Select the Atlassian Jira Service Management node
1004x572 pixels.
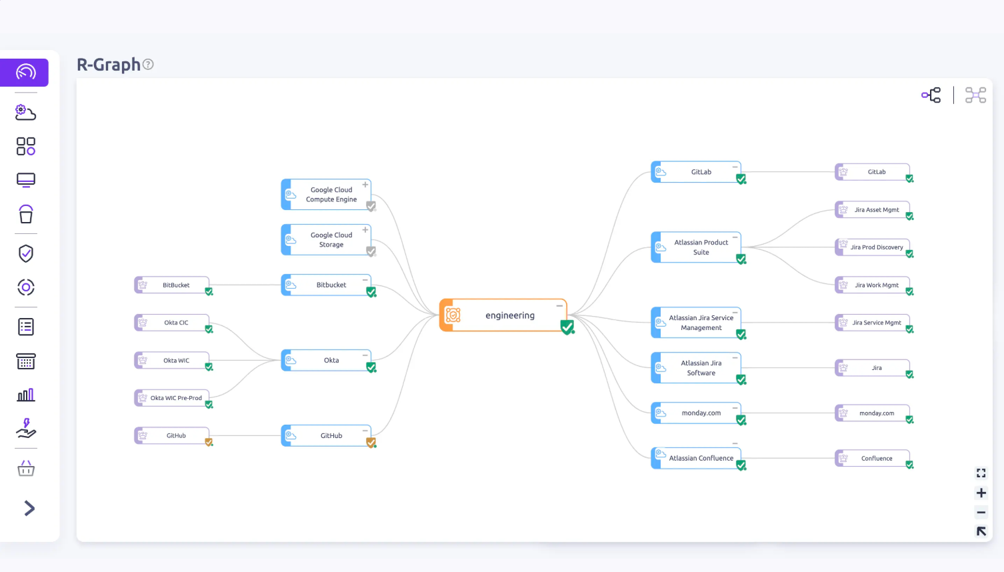coord(696,323)
